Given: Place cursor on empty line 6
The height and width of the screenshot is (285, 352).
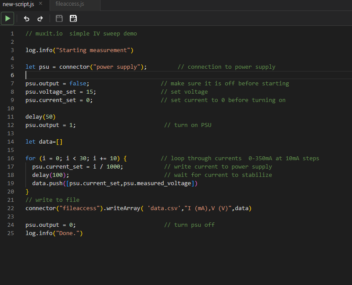Looking at the screenshot, I should [x=189, y=75].
